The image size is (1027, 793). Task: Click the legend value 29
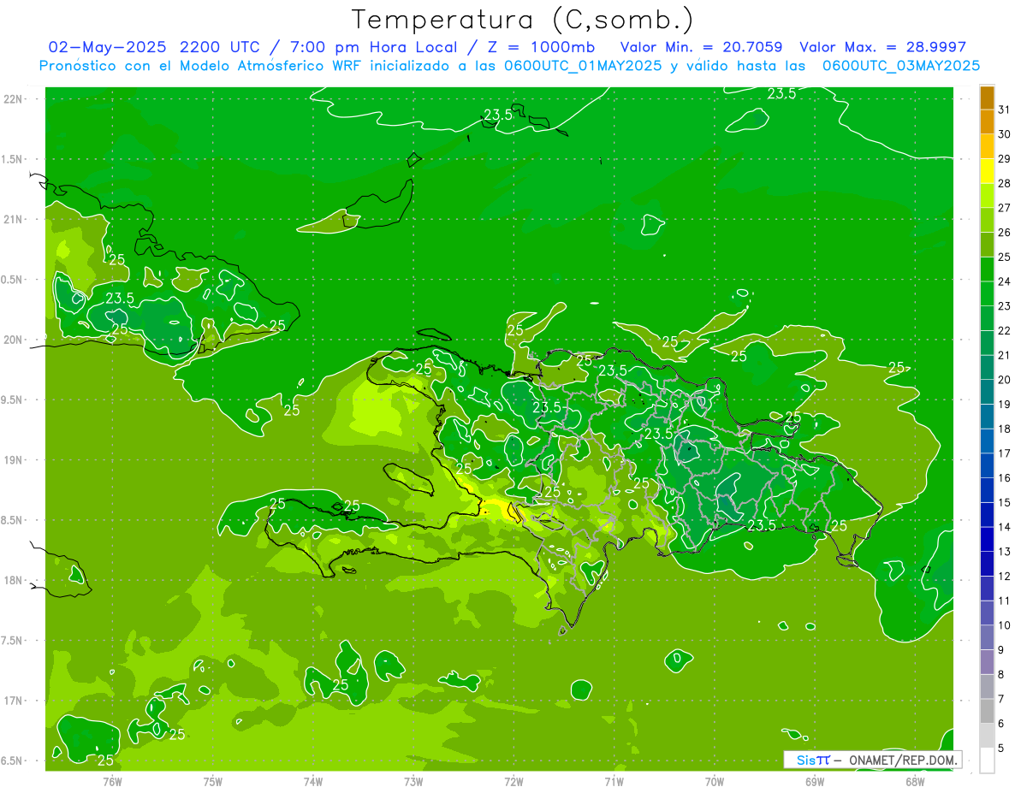coord(1005,158)
